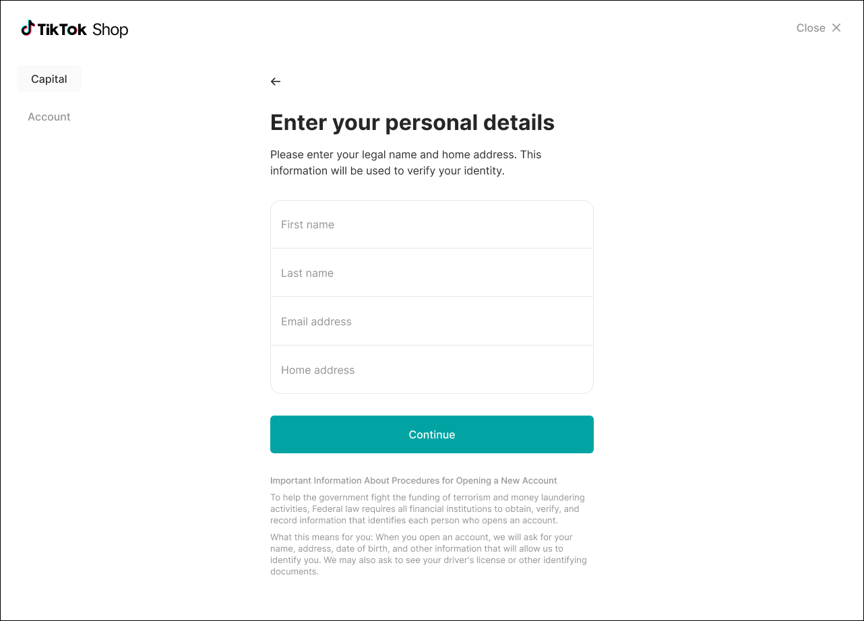Open the Account sidebar tab

click(x=49, y=117)
